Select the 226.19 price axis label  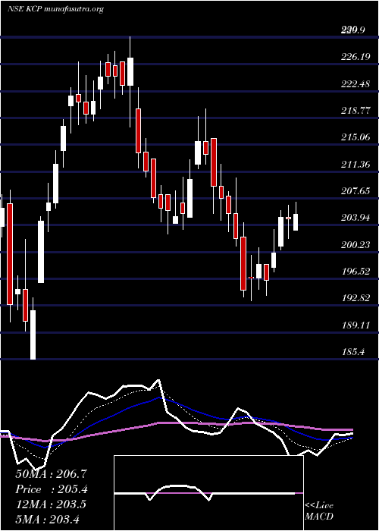tap(356, 57)
